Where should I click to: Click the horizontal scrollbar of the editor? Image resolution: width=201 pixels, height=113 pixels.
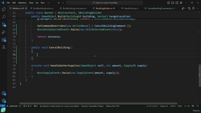click(x=98, y=103)
